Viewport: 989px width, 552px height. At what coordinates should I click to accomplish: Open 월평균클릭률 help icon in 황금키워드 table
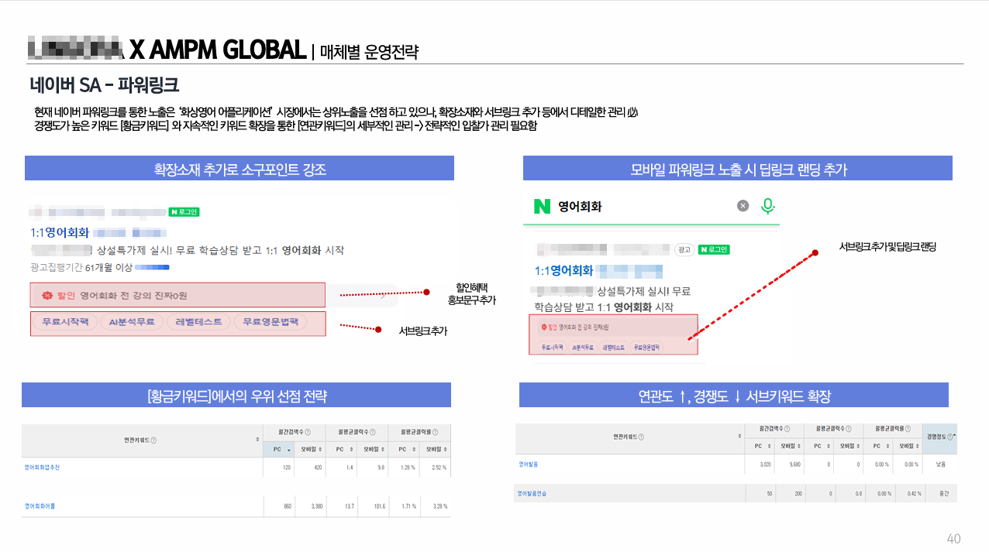tap(435, 432)
